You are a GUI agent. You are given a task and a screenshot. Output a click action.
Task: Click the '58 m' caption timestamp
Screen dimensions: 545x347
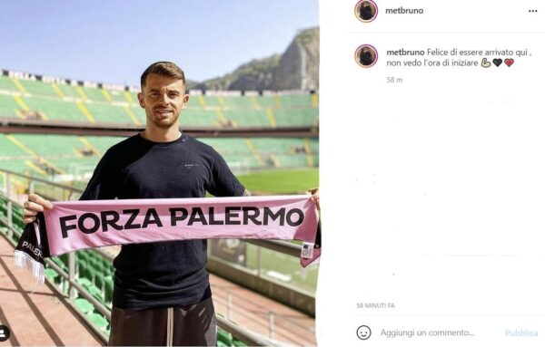click(394, 80)
